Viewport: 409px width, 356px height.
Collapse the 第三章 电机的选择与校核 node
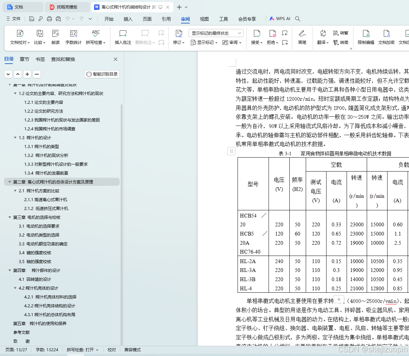coord(10,217)
